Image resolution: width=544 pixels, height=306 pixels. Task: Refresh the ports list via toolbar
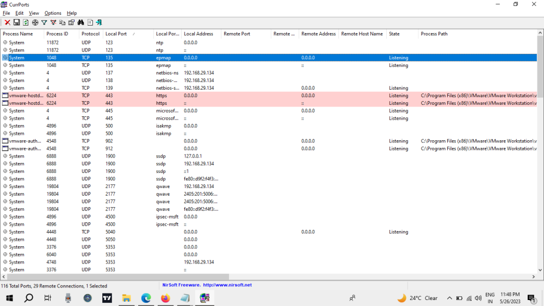tap(26, 22)
